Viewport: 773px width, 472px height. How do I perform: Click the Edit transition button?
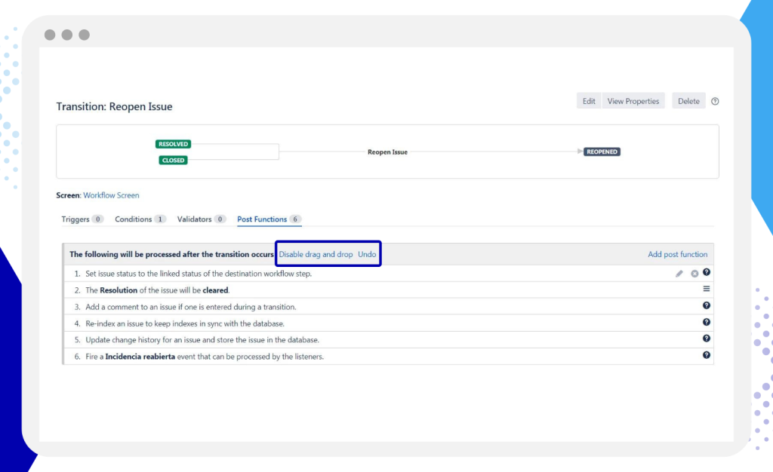point(589,101)
